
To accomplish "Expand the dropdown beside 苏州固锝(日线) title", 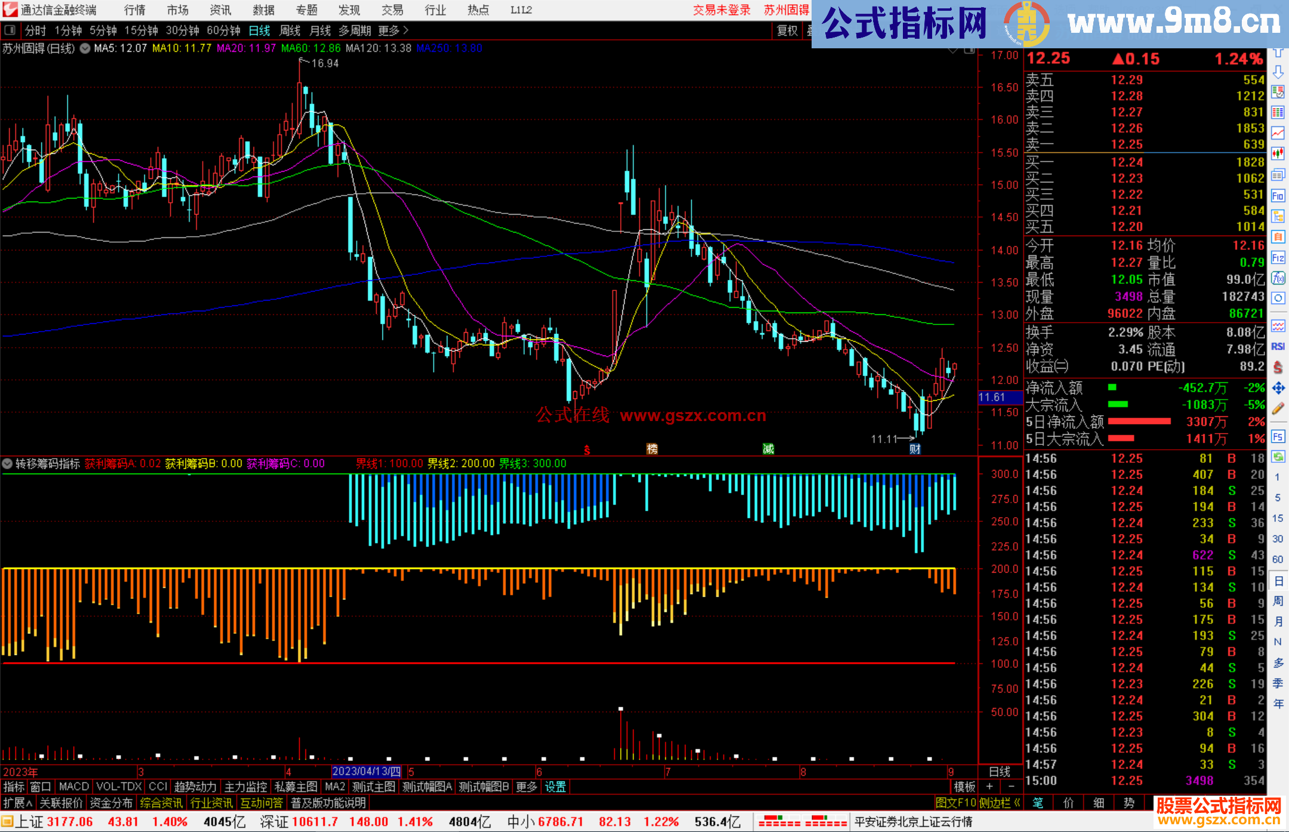I will [85, 48].
